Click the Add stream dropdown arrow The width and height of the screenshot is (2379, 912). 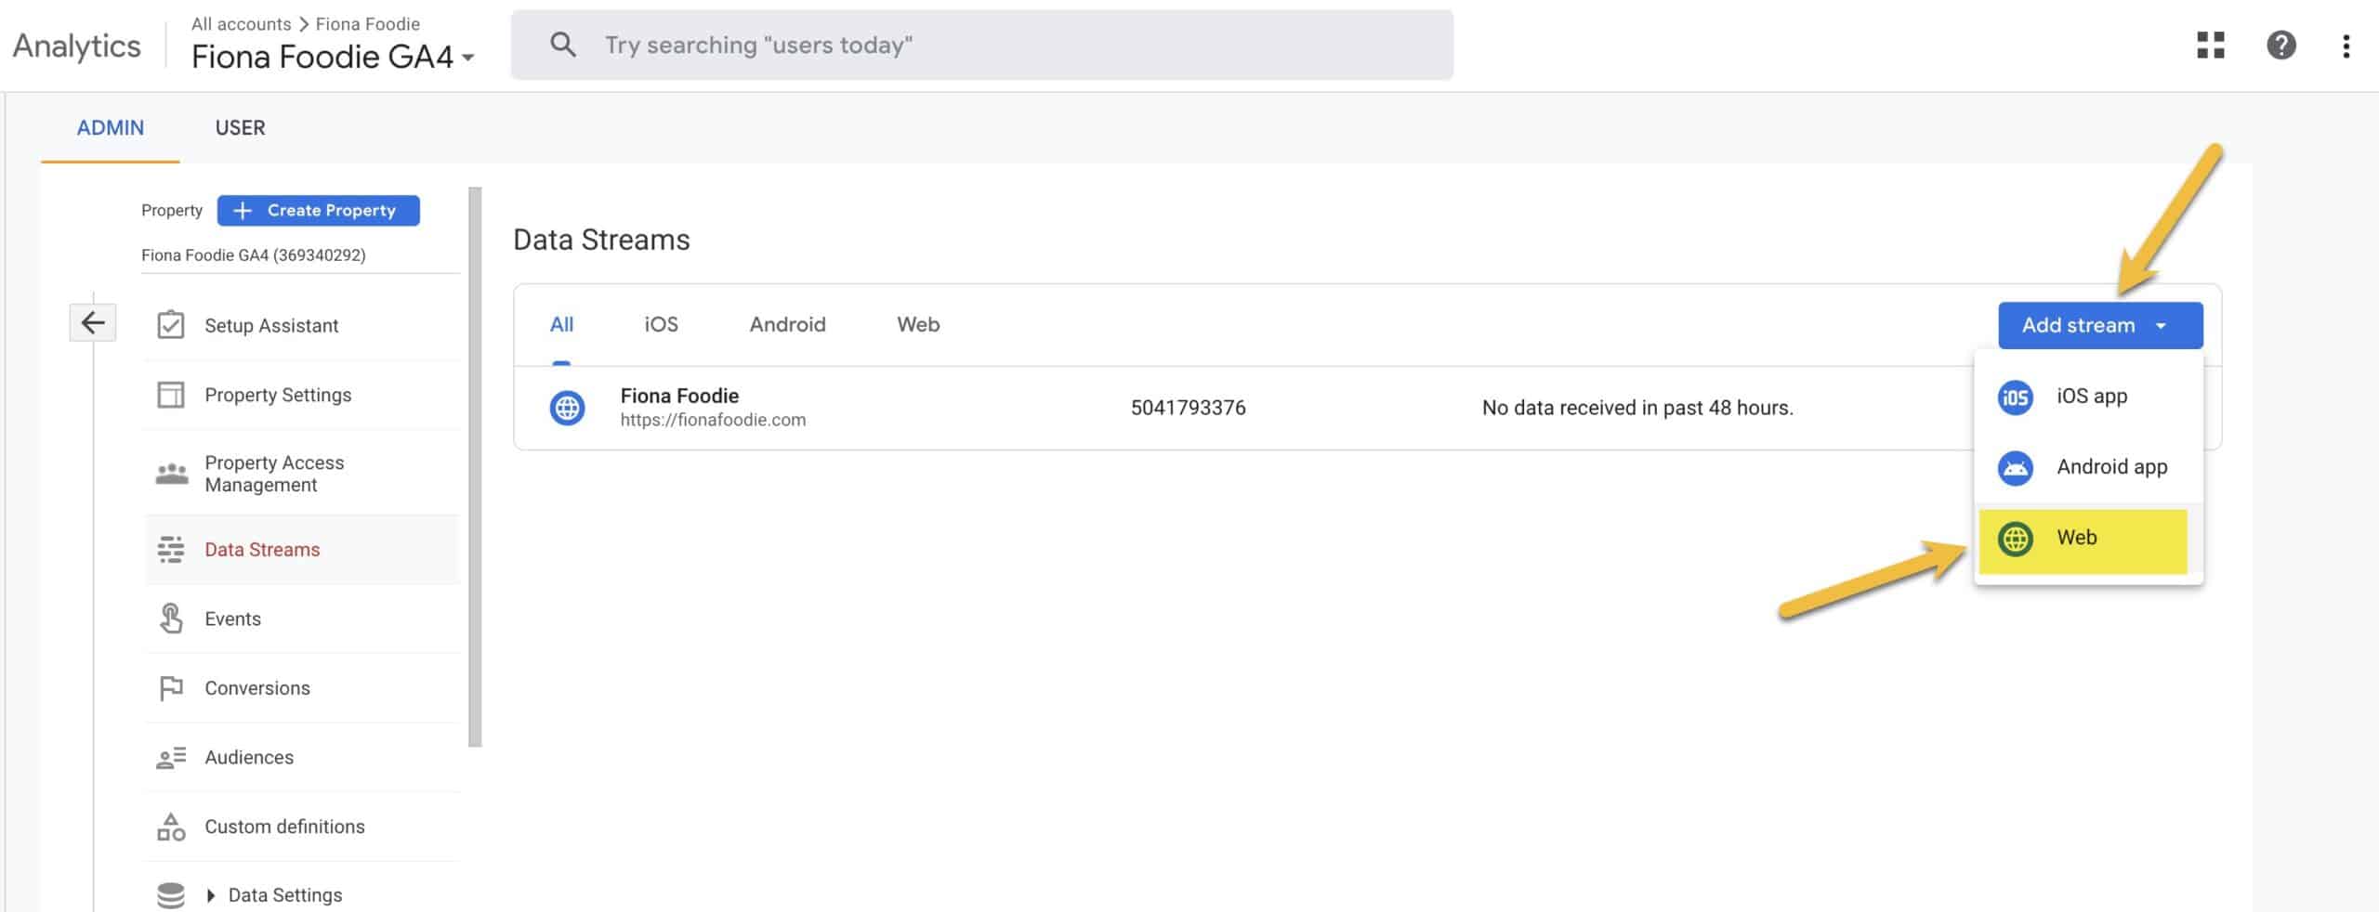(x=2161, y=326)
